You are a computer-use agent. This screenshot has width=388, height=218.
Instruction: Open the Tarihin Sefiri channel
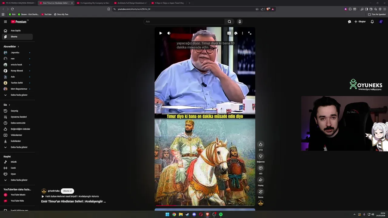(17, 83)
